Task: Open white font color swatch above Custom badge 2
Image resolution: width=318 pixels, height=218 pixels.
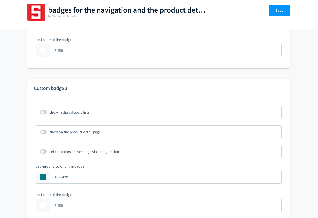Action: [43, 50]
